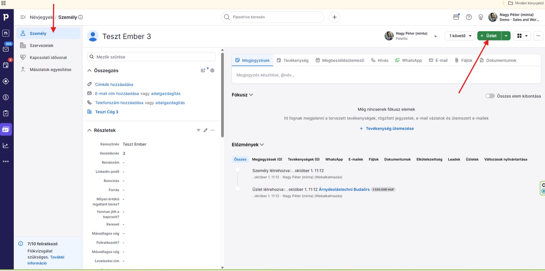The width and height of the screenshot is (545, 271).
Task: Open the Árnyékolástechni Budaörs deal link
Action: click(344, 190)
